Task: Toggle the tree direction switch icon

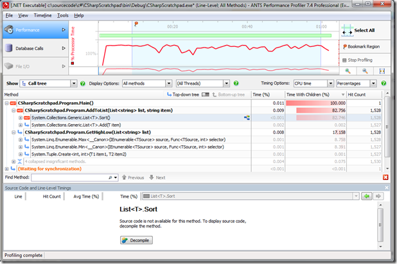Action: coord(206,94)
